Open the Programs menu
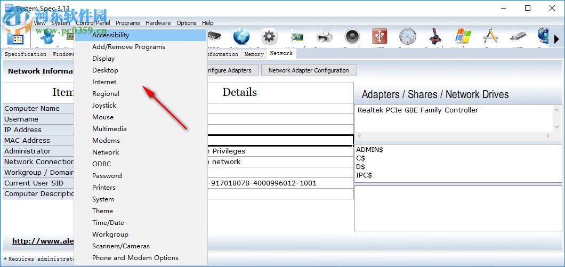 [x=127, y=23]
